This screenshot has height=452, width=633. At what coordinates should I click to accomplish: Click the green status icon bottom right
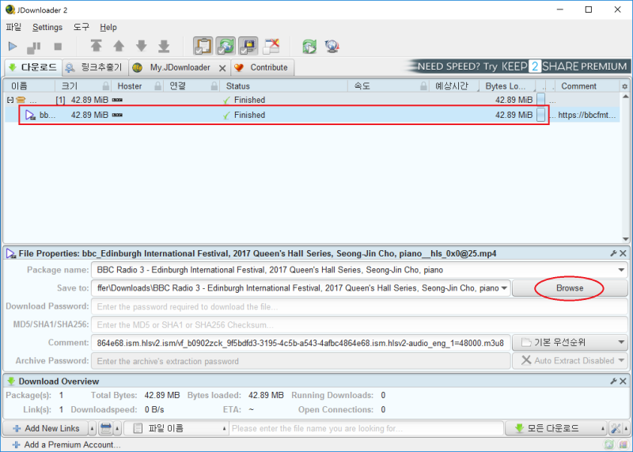click(608, 445)
